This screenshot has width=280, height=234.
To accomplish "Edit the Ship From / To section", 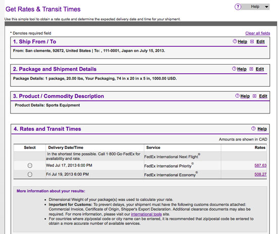I will pos(260,41).
